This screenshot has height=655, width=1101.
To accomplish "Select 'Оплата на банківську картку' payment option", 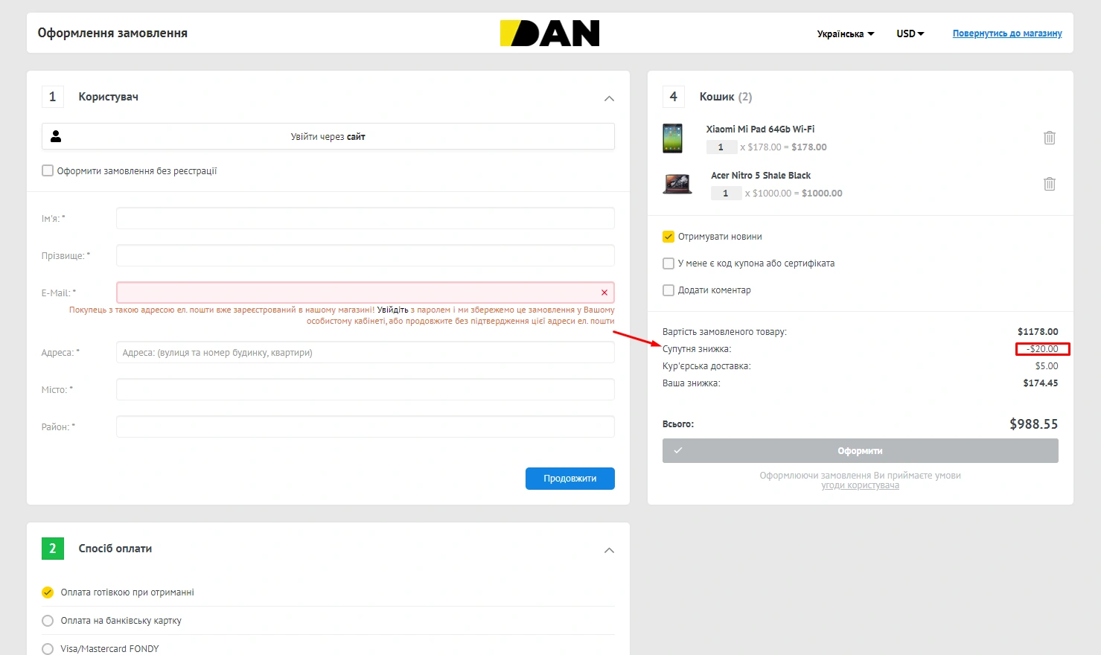I will [48, 621].
